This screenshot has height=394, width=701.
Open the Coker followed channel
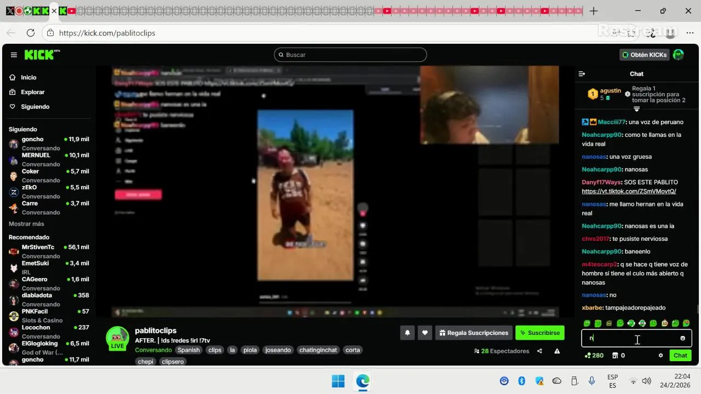pos(49,175)
